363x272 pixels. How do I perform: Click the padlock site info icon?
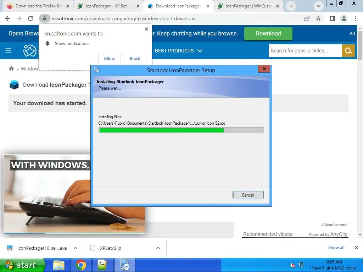(x=44, y=18)
